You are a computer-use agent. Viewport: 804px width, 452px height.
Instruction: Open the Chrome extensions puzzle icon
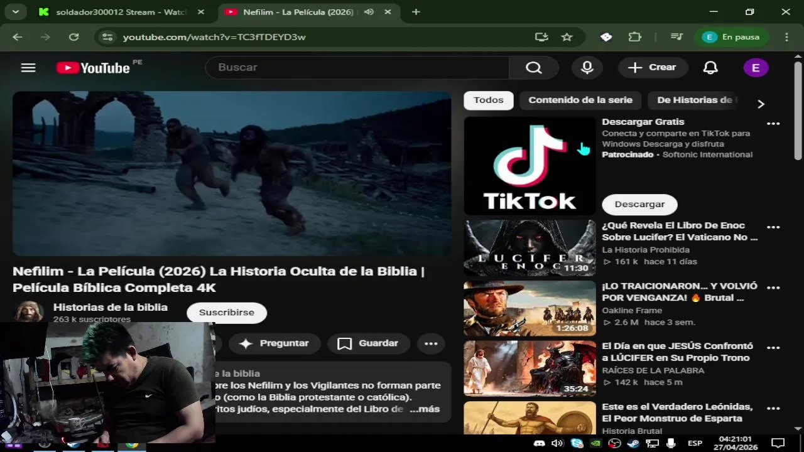point(635,37)
